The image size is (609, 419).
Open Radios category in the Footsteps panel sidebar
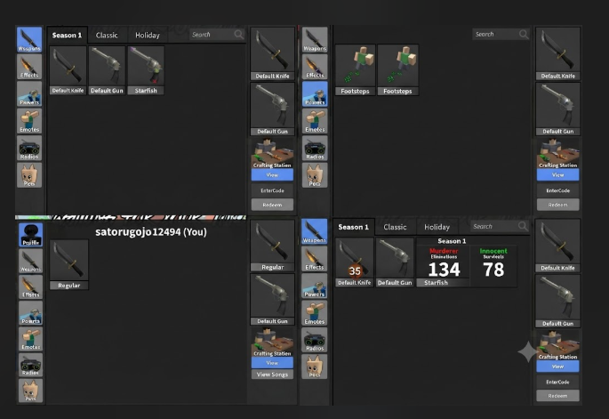pos(315,148)
